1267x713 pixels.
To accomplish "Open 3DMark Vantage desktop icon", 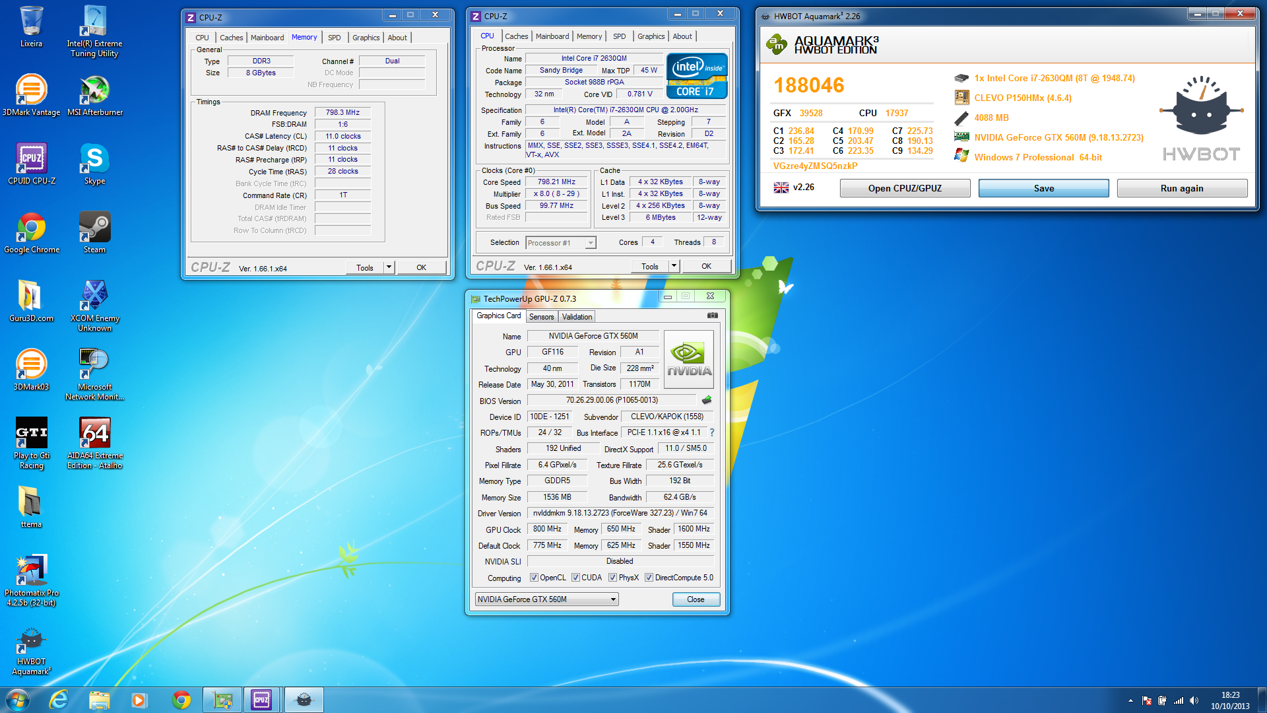I will [x=31, y=95].
